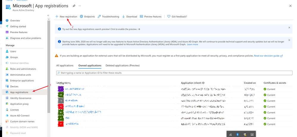Sort by Application (client) ID column
297x137 pixels.
tap(193, 83)
